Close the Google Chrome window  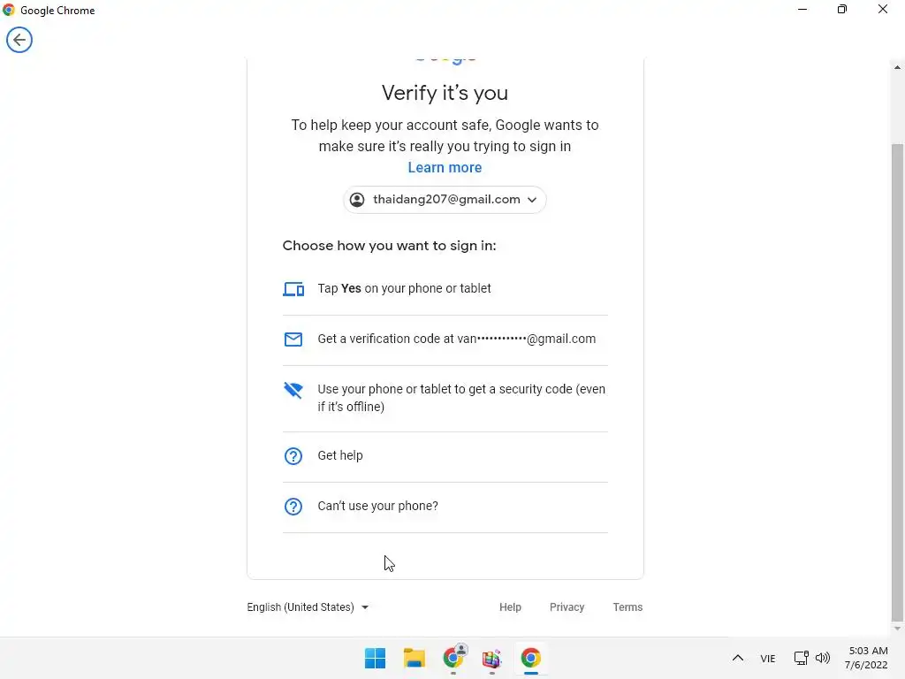tap(883, 9)
